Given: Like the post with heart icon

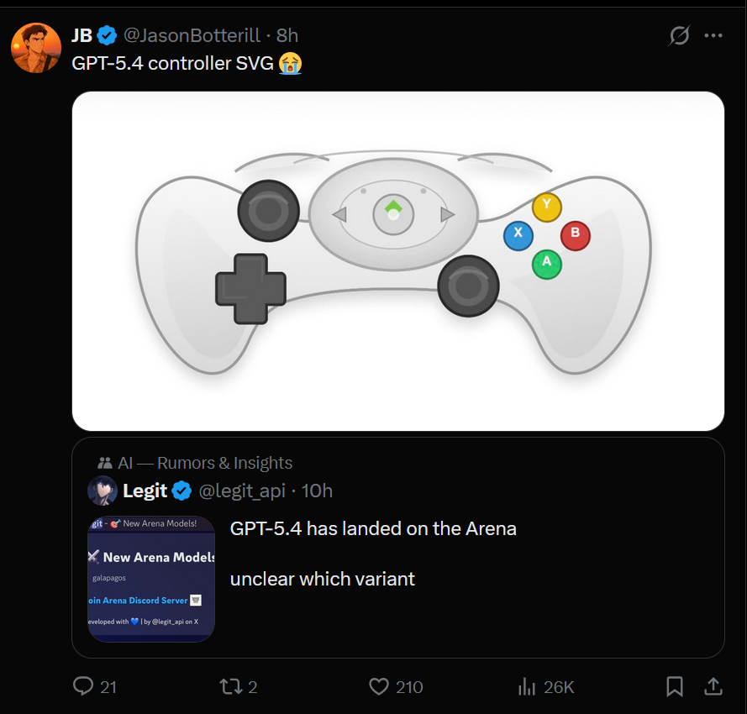Looking at the screenshot, I should [x=379, y=686].
